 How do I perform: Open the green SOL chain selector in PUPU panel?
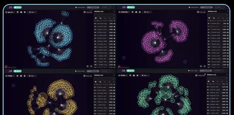pos(131,71)
